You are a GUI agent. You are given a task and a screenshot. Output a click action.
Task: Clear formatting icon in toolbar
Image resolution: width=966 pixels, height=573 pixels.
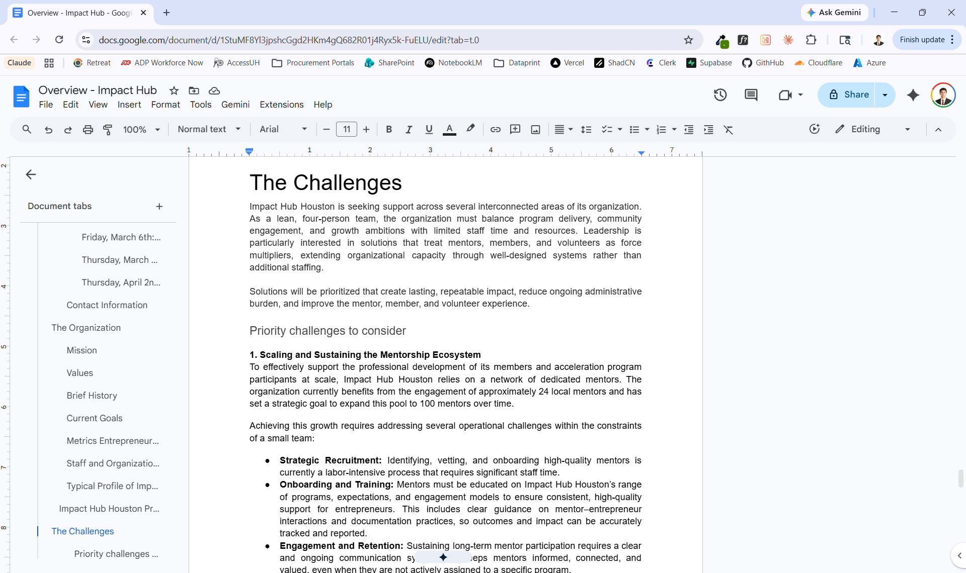tap(728, 129)
